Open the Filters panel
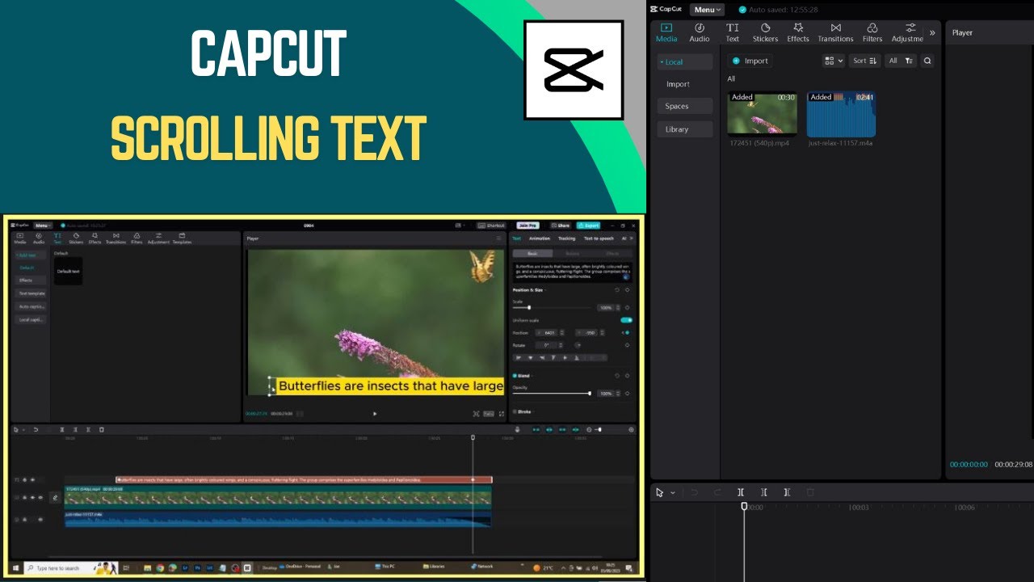The height and width of the screenshot is (582, 1034). (x=872, y=32)
